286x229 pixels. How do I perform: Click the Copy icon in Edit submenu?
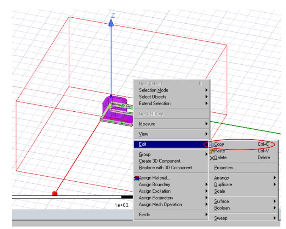[x=212, y=145]
